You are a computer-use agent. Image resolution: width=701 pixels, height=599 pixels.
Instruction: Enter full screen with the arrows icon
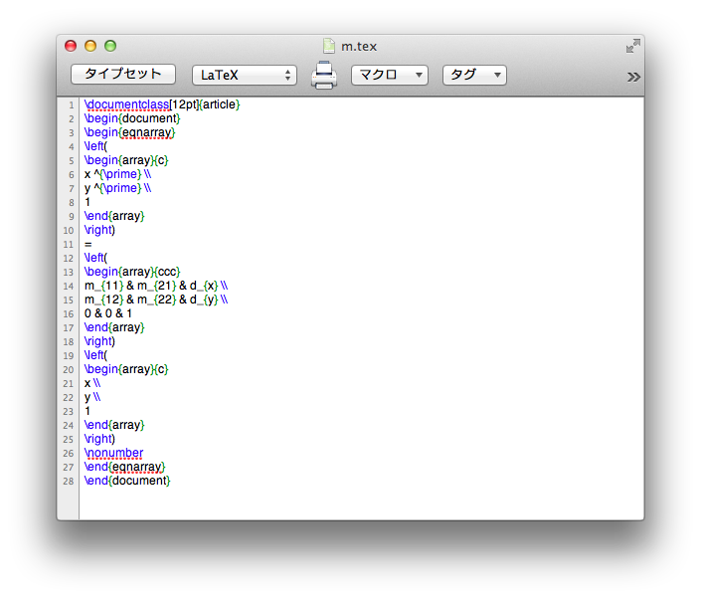tap(632, 46)
